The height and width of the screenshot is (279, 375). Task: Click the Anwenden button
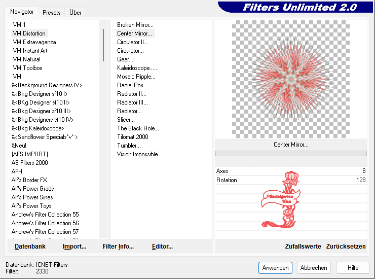click(275, 268)
